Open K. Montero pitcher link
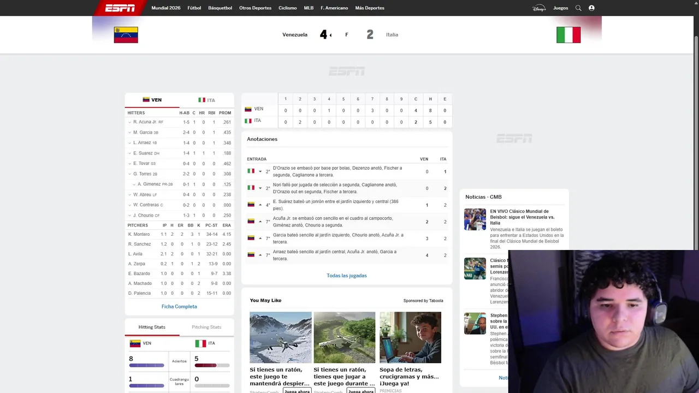The width and height of the screenshot is (699, 393). point(139,235)
